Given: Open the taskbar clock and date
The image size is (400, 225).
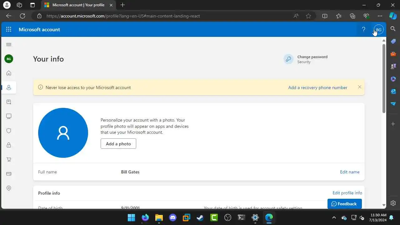Looking at the screenshot, I should pos(378,217).
